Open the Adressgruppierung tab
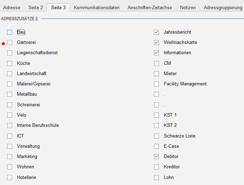This screenshot has height=185, width=244. pos(223,7)
